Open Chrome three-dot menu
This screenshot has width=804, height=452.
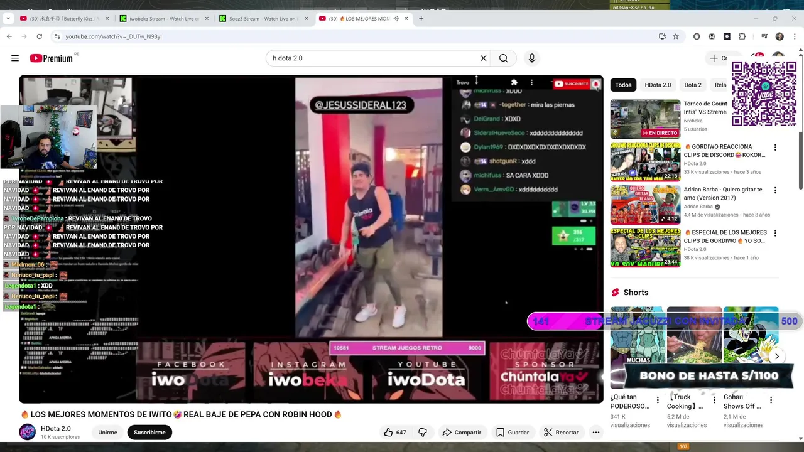[x=794, y=36]
